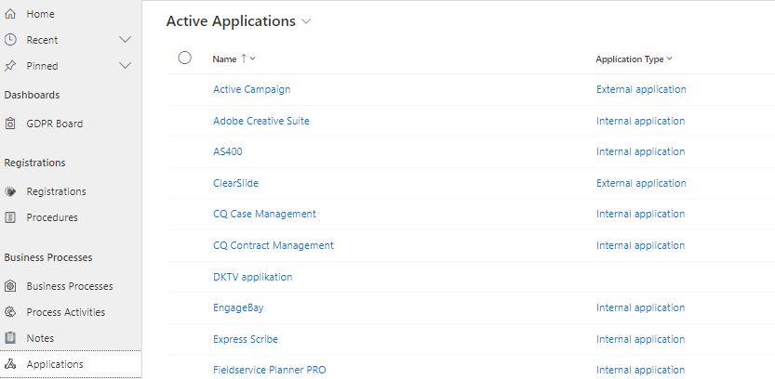Select Applications in the sidebar
This screenshot has height=379, width=775.
click(x=54, y=364)
